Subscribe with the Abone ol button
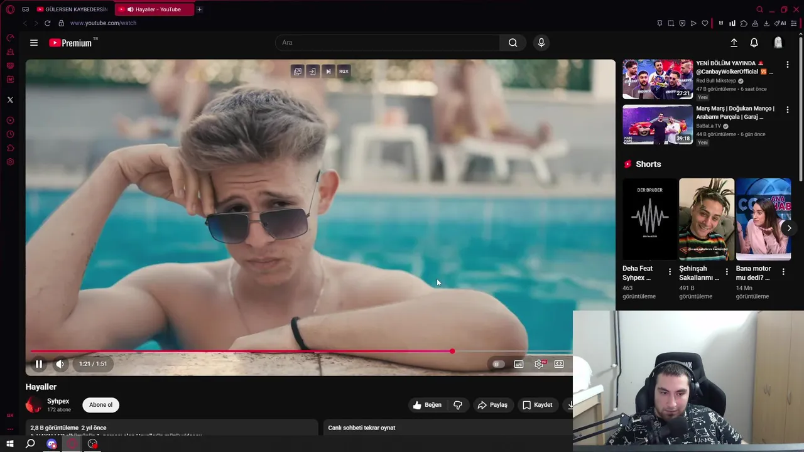Viewport: 804px width, 452px height. click(x=100, y=405)
